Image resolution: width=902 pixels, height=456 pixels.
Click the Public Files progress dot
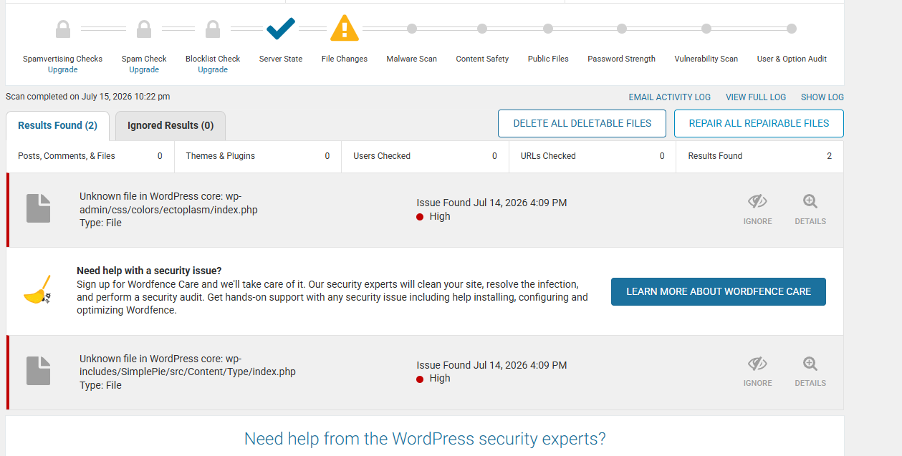pos(548,29)
